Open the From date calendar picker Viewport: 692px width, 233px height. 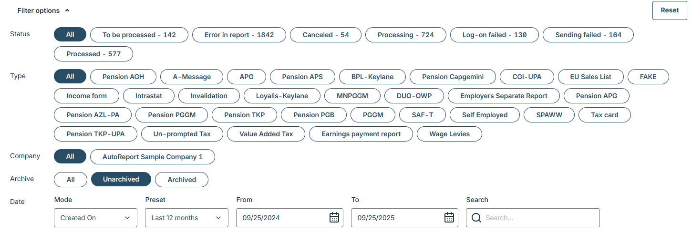click(x=334, y=218)
